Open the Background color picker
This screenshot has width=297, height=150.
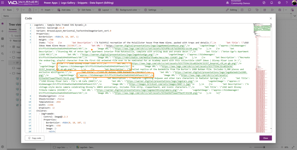(128, 10)
